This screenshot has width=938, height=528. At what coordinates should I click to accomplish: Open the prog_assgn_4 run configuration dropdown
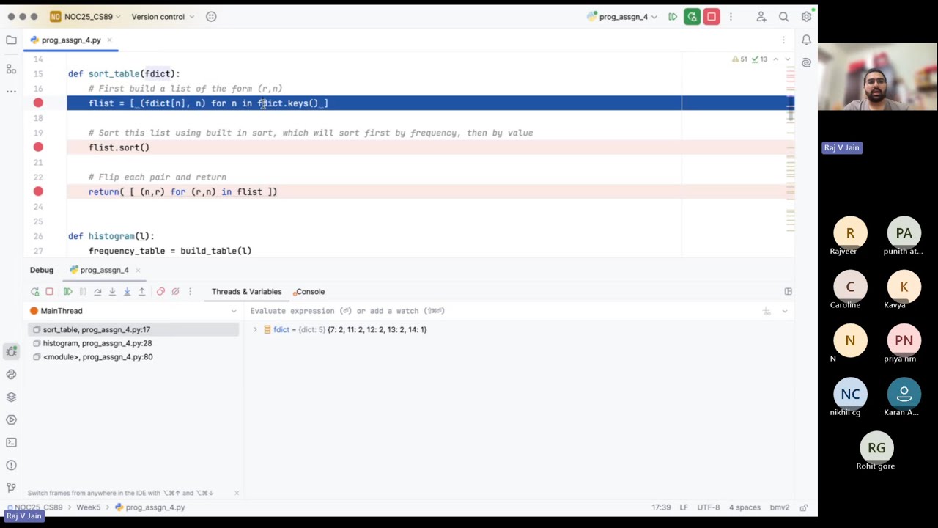(621, 17)
